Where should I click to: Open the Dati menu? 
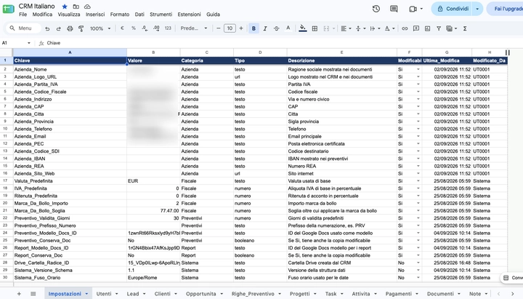139,15
